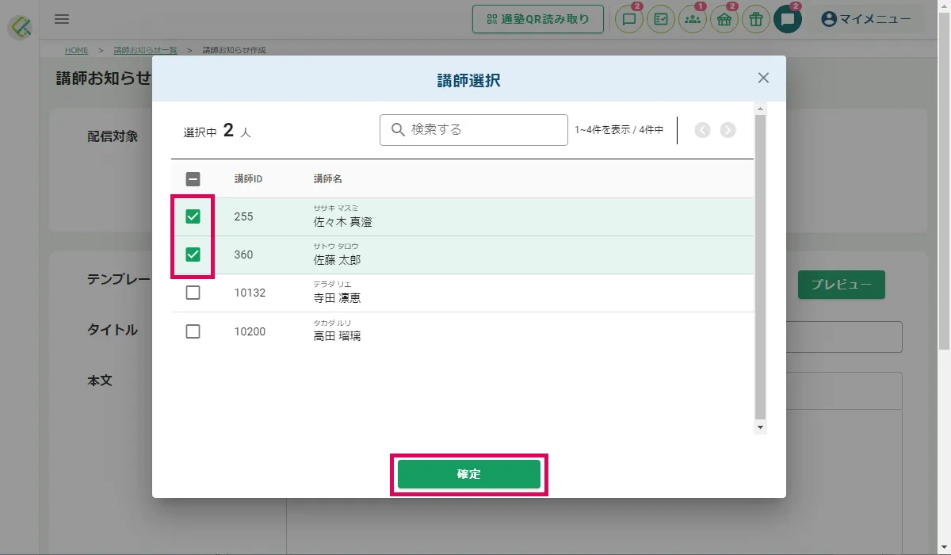
Task: Click the instructor ID 360
Action: point(243,255)
